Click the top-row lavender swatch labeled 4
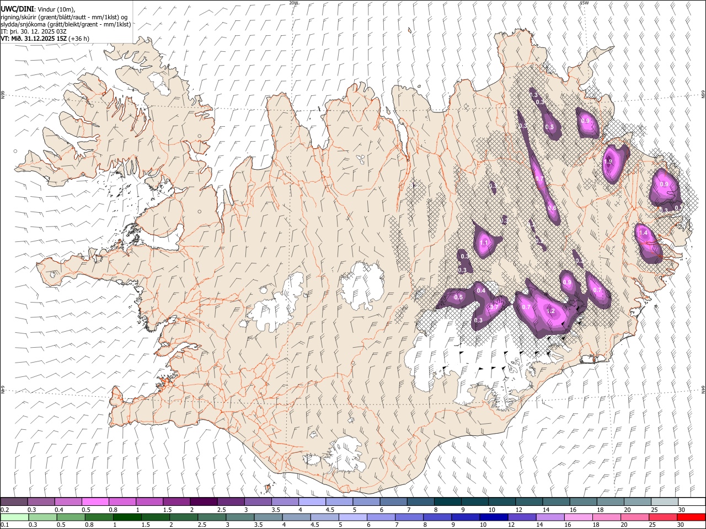The image size is (706, 529). (x=312, y=502)
